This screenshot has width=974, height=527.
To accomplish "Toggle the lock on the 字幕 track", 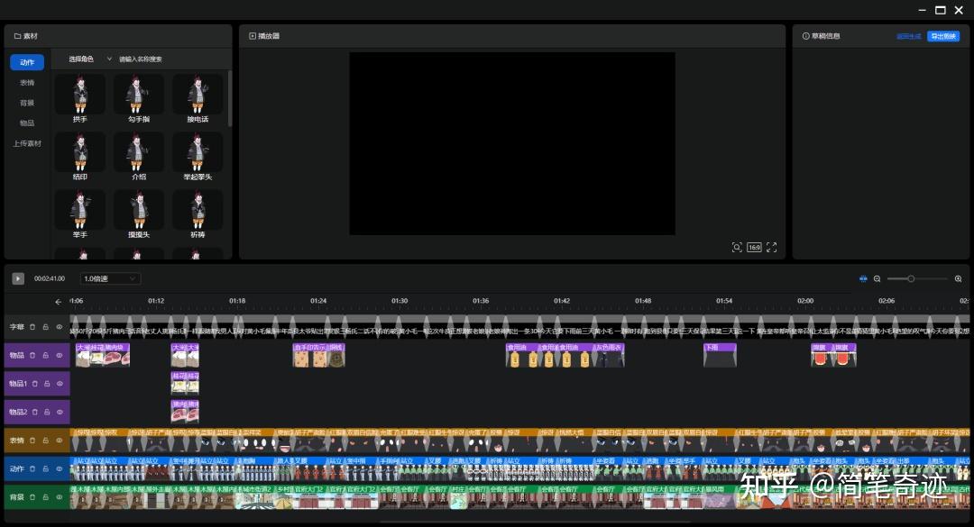I will (45, 327).
